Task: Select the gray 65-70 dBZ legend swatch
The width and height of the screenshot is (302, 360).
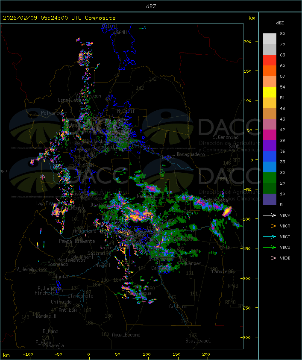Action: pyautogui.click(x=270, y=49)
